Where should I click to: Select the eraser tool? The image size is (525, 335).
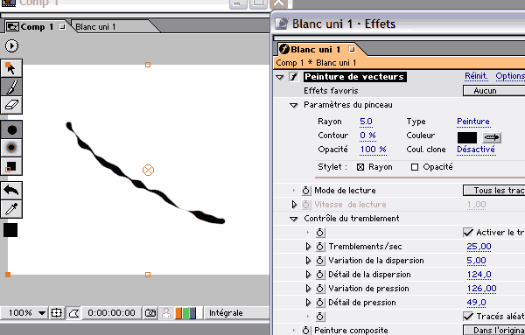coord(11,105)
